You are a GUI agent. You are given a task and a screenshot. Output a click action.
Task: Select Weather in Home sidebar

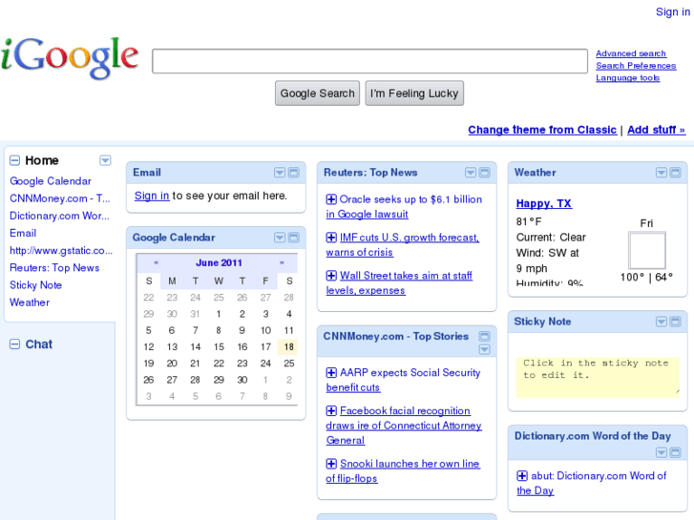(30, 302)
